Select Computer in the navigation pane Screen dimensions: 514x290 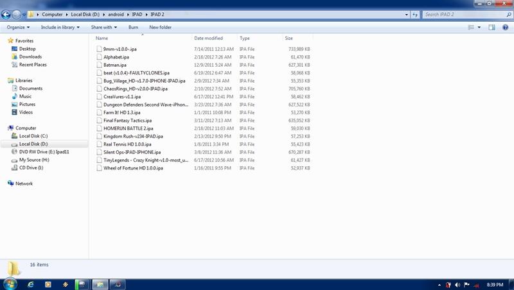26,128
